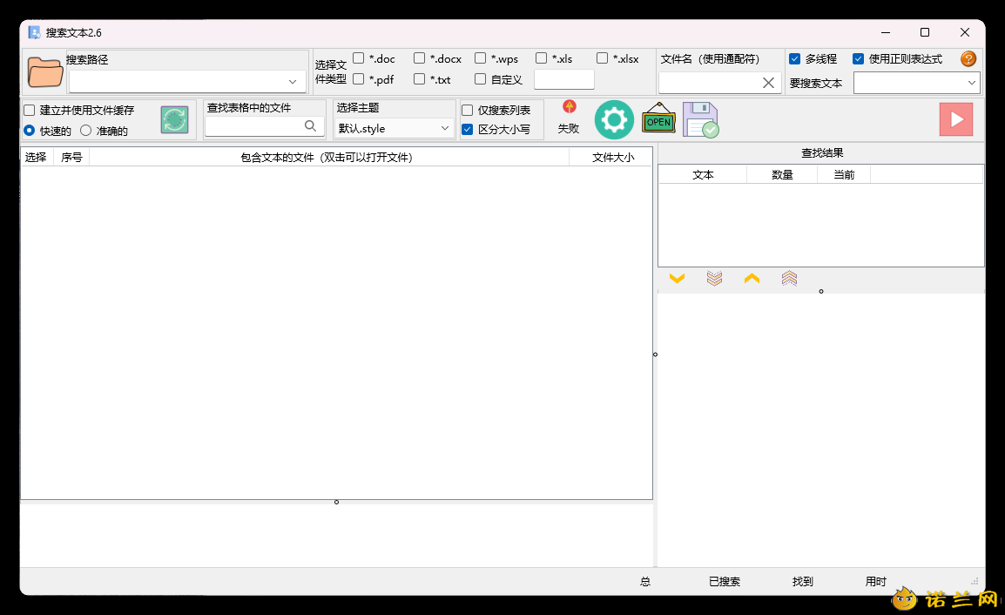Click the 总 status bar entry
The image size is (1005, 615).
point(645,582)
